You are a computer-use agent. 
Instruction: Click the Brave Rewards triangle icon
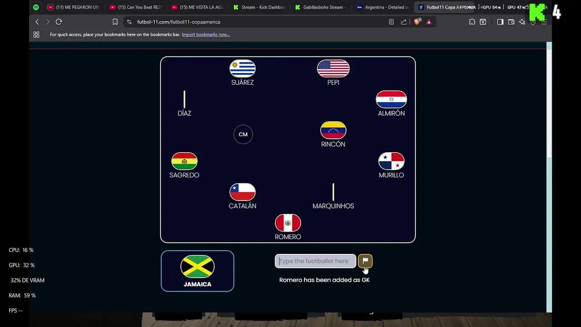click(x=429, y=22)
